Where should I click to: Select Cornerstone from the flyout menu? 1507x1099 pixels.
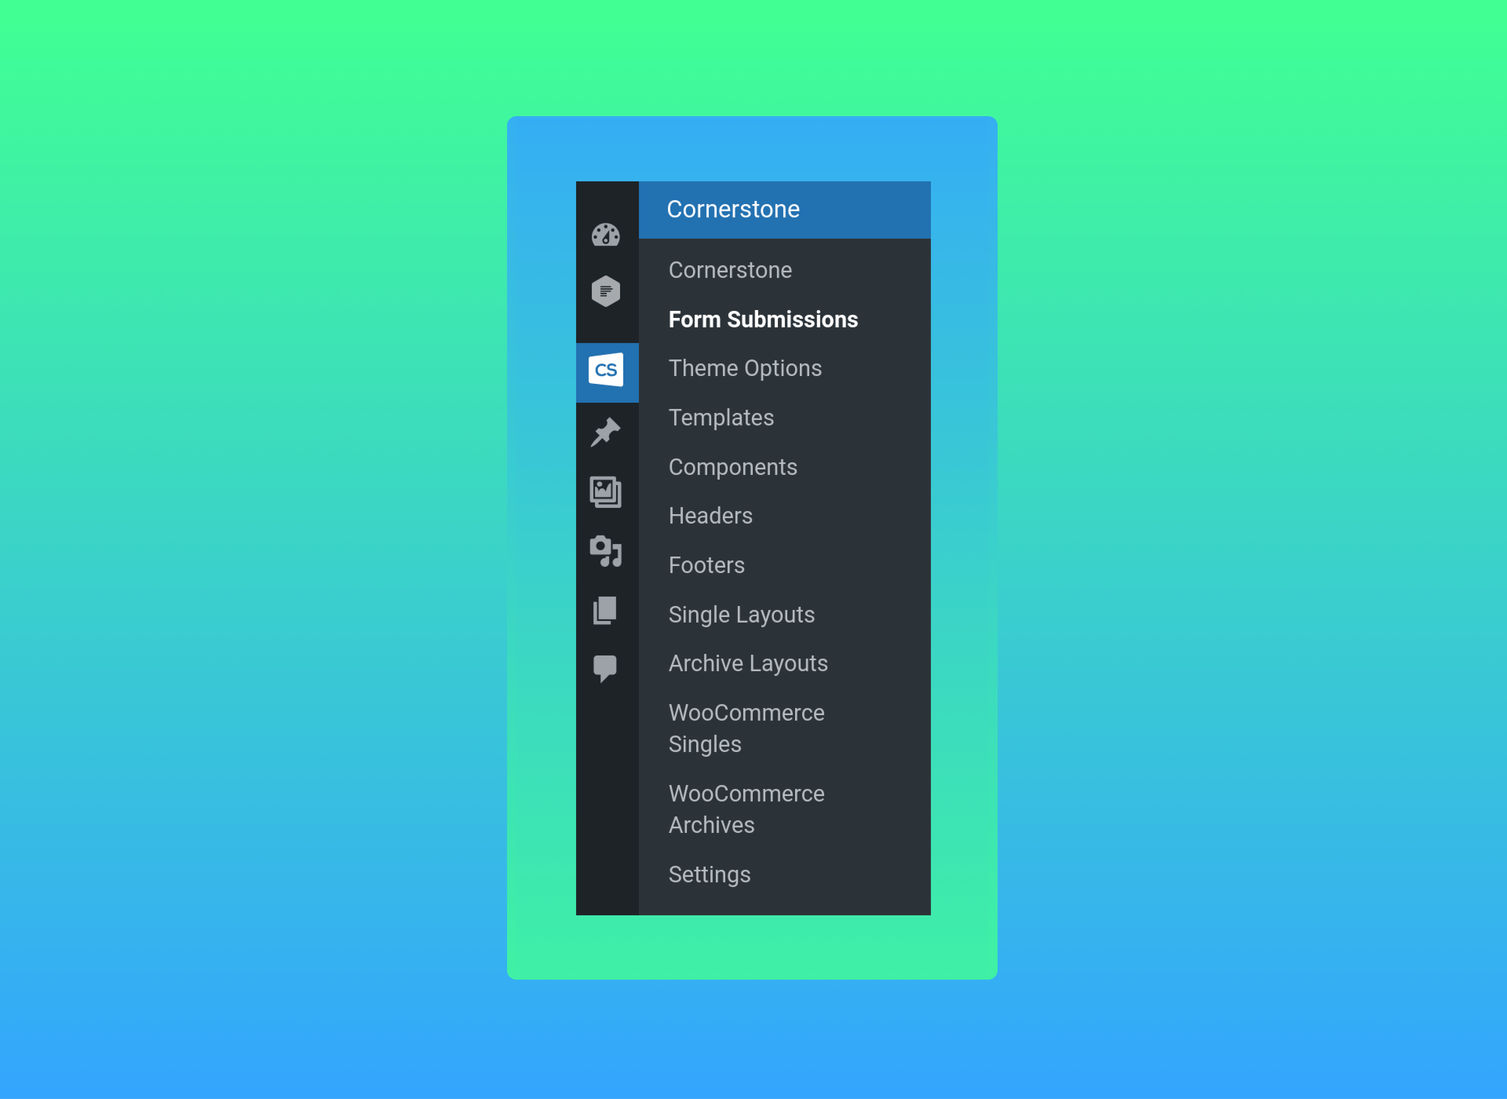(730, 270)
